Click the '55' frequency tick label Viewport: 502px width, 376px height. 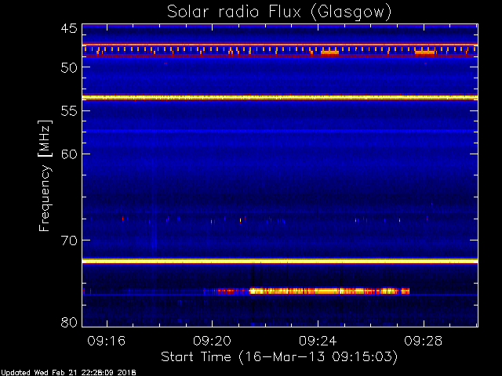click(x=69, y=111)
